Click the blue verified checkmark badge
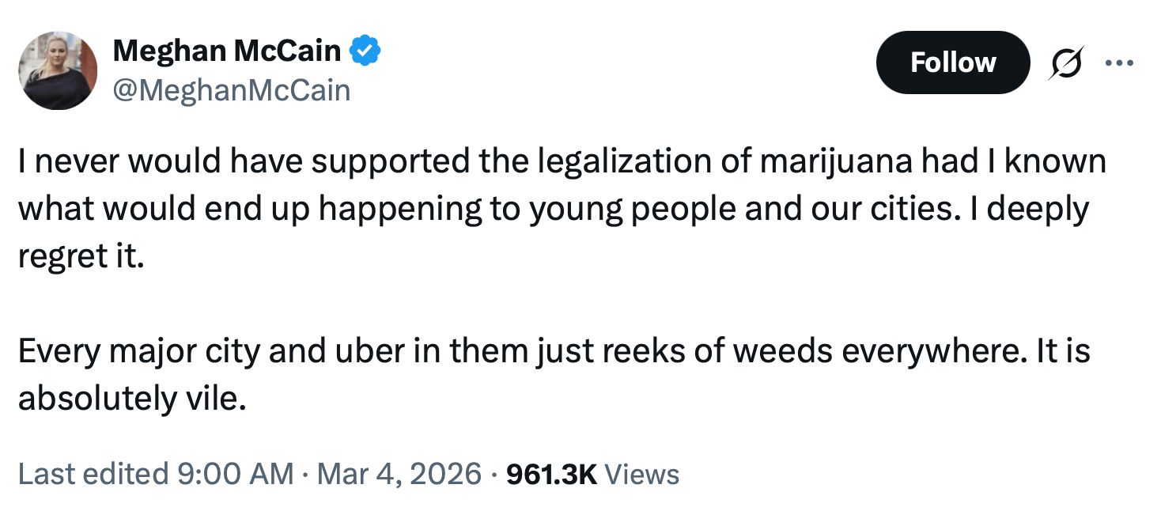The width and height of the screenshot is (1161, 511). tap(366, 51)
